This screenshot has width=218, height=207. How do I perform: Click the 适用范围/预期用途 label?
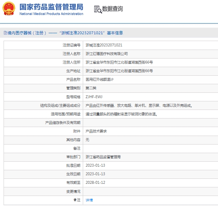(x=66, y=114)
